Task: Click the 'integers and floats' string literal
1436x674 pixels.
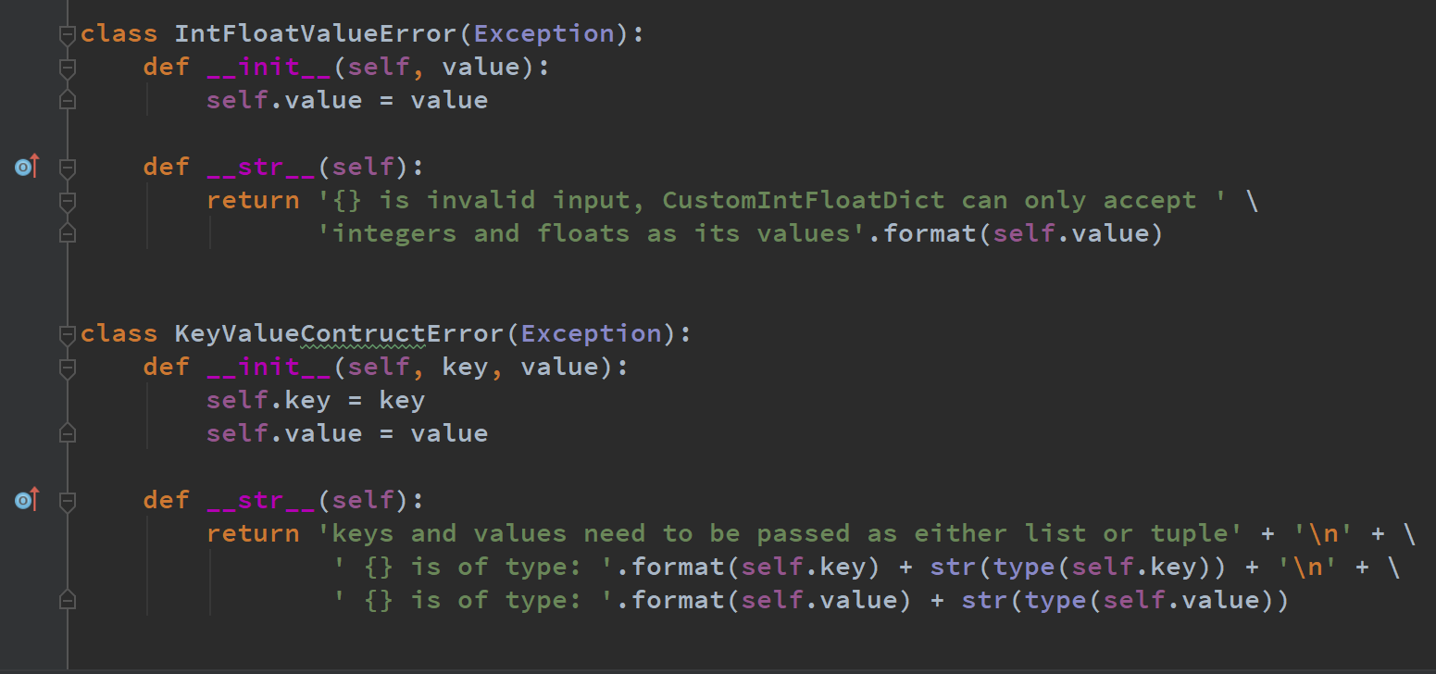Action: coord(593,234)
